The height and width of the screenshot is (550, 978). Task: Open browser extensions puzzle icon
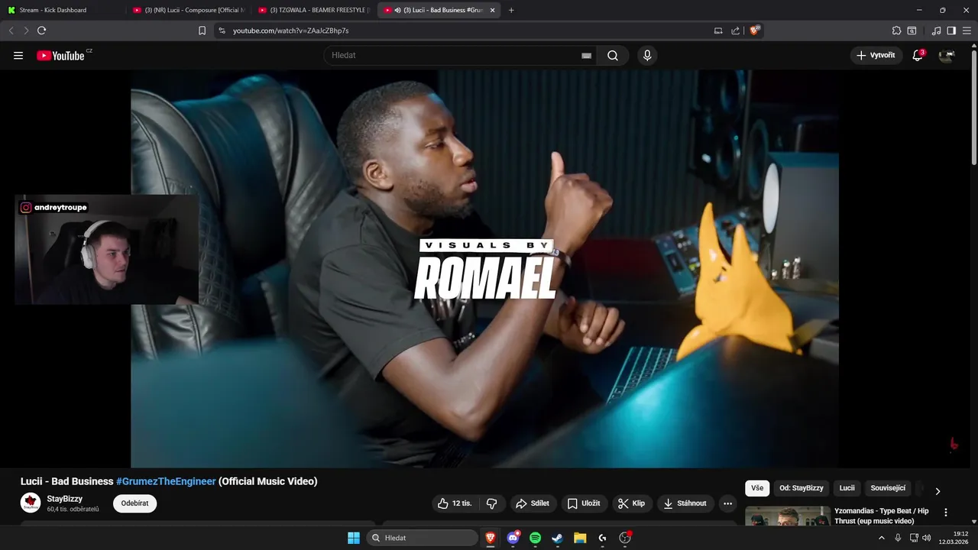896,31
